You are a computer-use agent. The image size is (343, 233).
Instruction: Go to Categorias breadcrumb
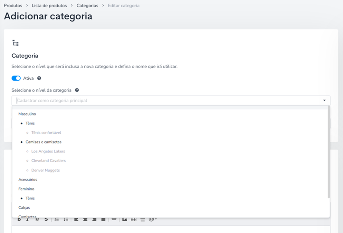pyautogui.click(x=87, y=6)
